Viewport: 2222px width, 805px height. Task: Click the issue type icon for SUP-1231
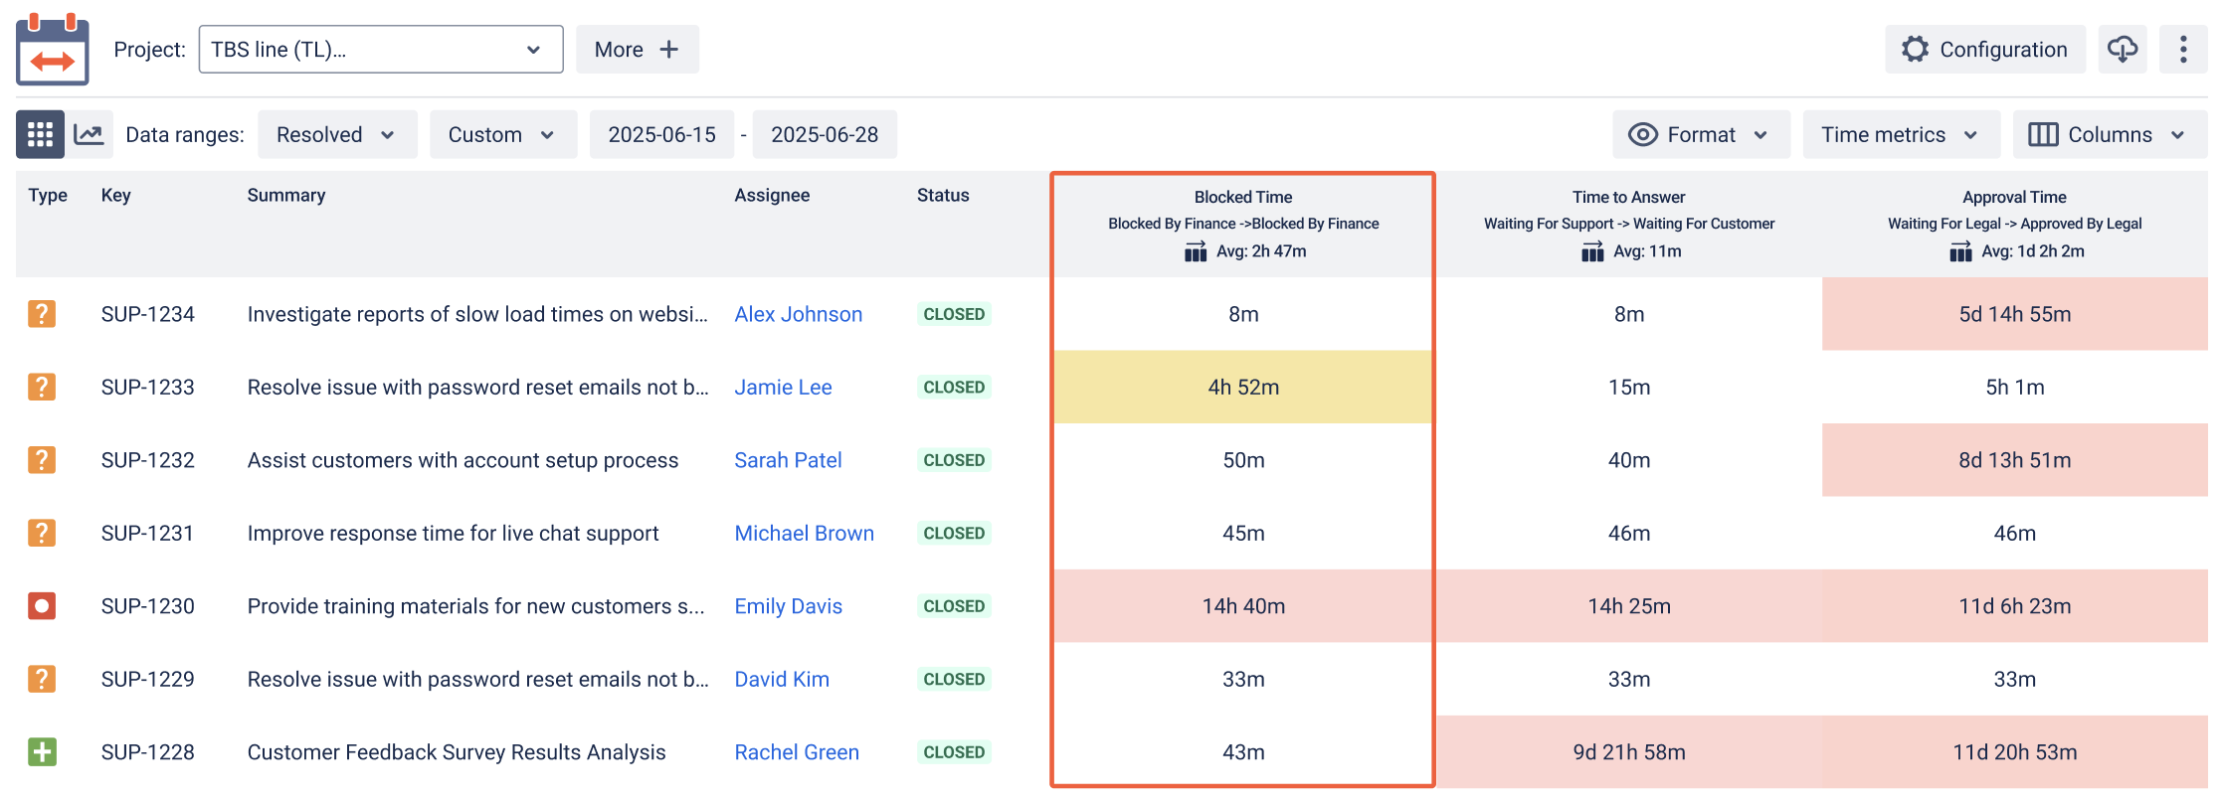point(42,533)
